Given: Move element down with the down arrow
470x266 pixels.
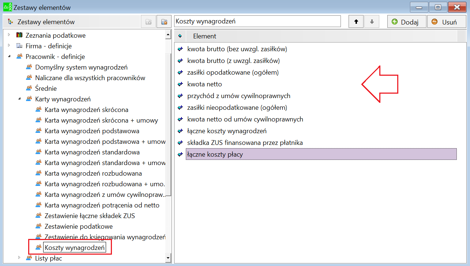Looking at the screenshot, I should (x=372, y=22).
